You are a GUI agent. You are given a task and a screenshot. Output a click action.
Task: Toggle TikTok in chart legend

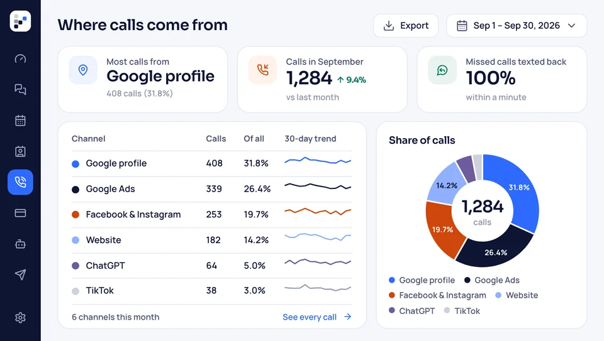(x=462, y=311)
